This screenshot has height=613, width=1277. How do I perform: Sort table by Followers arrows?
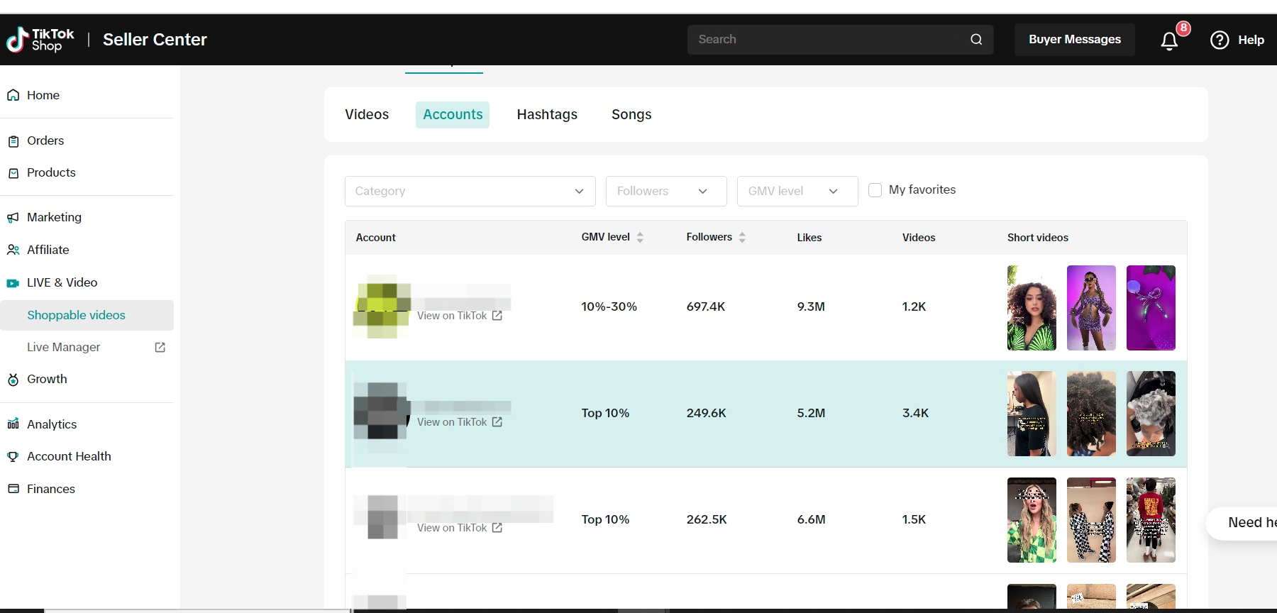point(742,238)
